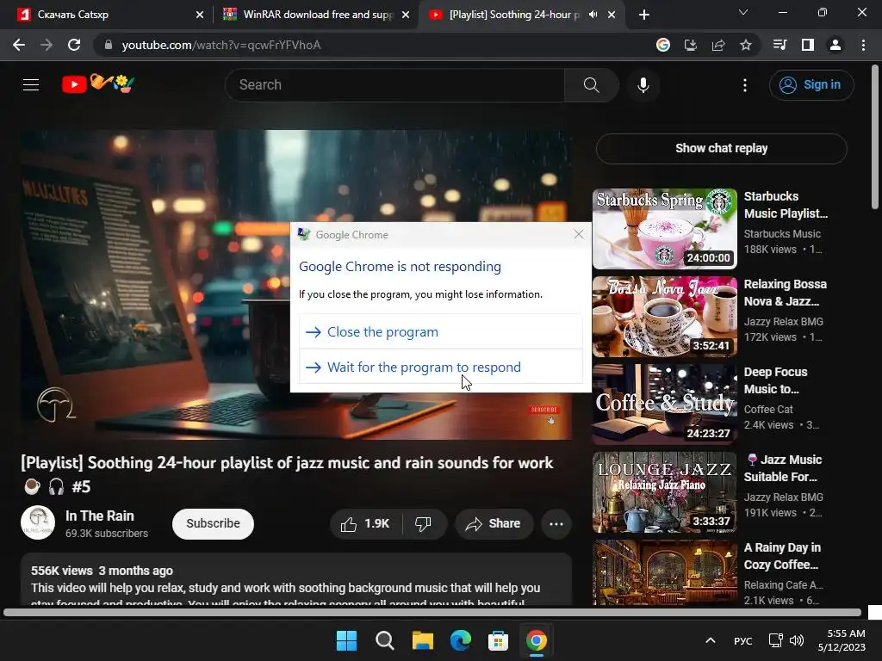Open YouTube settings three-dot menu near Sign in
This screenshot has height=661, width=882.
(745, 85)
